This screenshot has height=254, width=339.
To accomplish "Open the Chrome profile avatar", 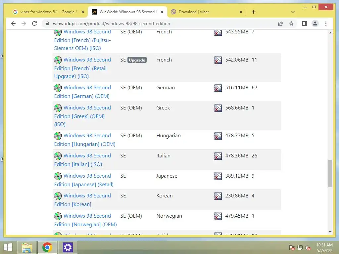I will click(x=315, y=23).
